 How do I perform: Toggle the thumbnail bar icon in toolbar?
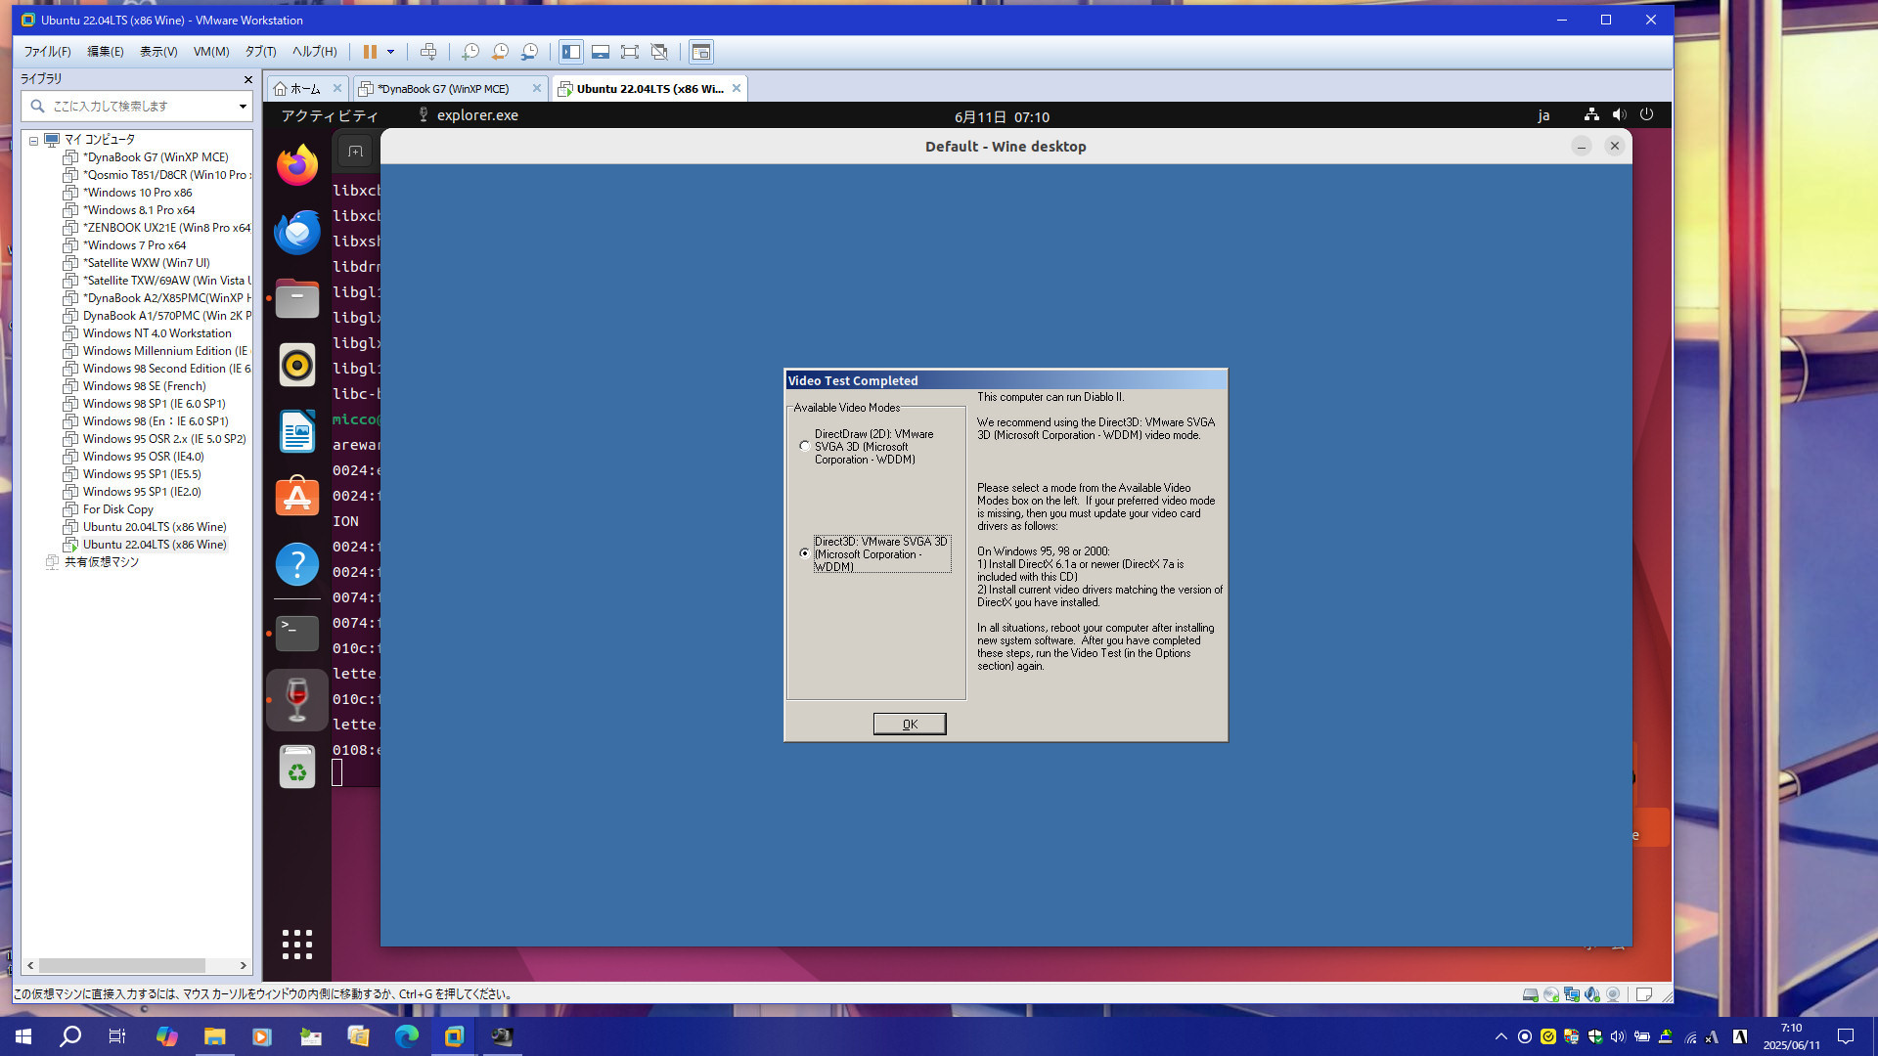[601, 52]
